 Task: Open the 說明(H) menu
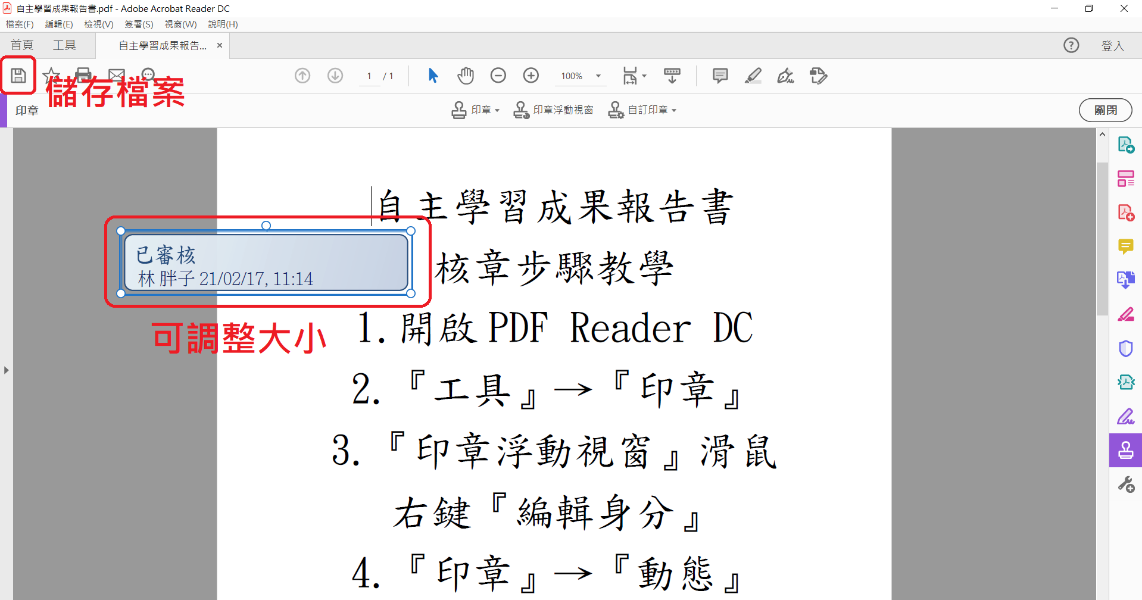[x=223, y=24]
